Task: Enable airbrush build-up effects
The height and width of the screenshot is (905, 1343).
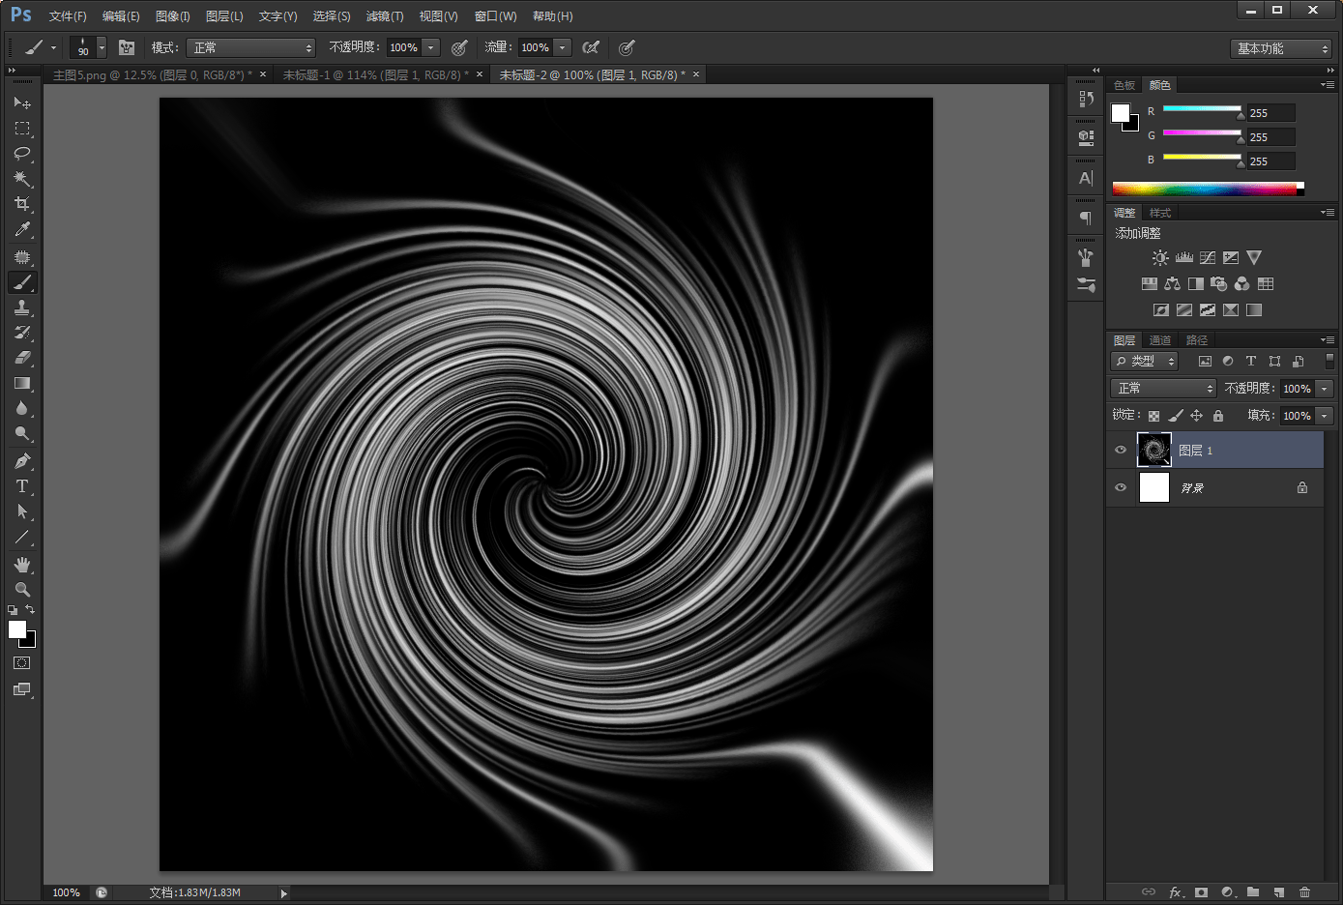Action: point(591,47)
